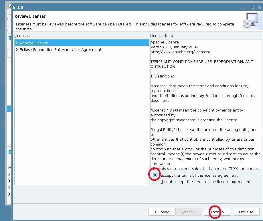Click the install wizard CD-and-monitor icon
Viewport: 263px width, 221px height.
pyautogui.click(x=250, y=21)
